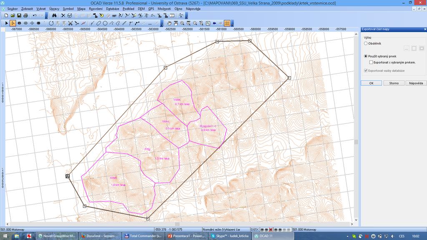Toggle the first eye visibility icon in status bar
Image resolution: width=427 pixels, height=240 pixels.
[262, 230]
